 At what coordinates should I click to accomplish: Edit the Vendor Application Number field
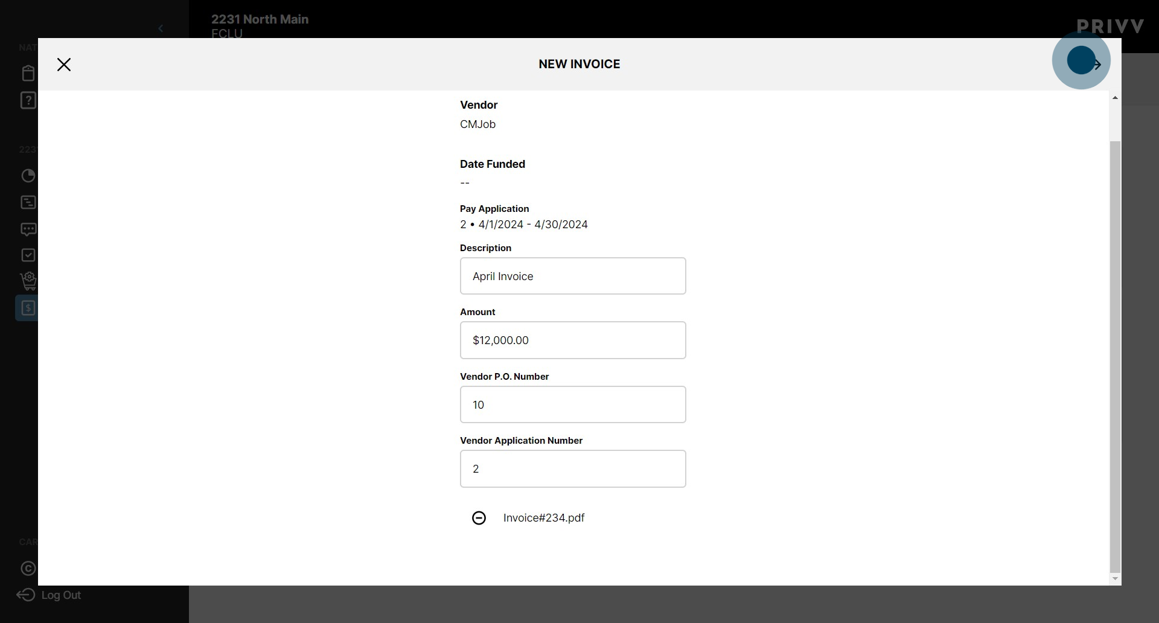tap(573, 469)
